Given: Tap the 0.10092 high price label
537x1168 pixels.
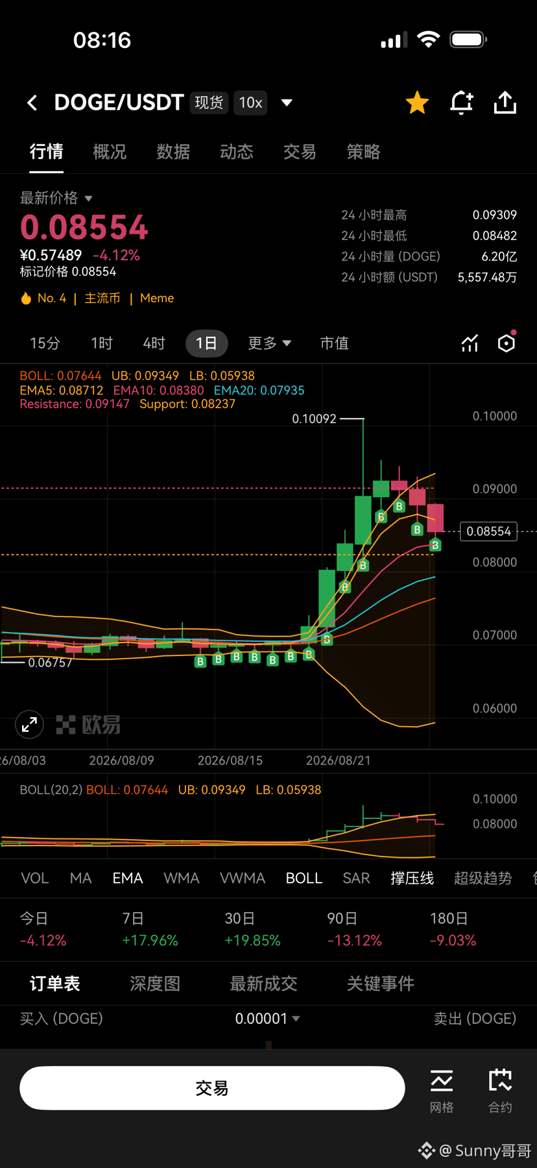Looking at the screenshot, I should click(315, 419).
